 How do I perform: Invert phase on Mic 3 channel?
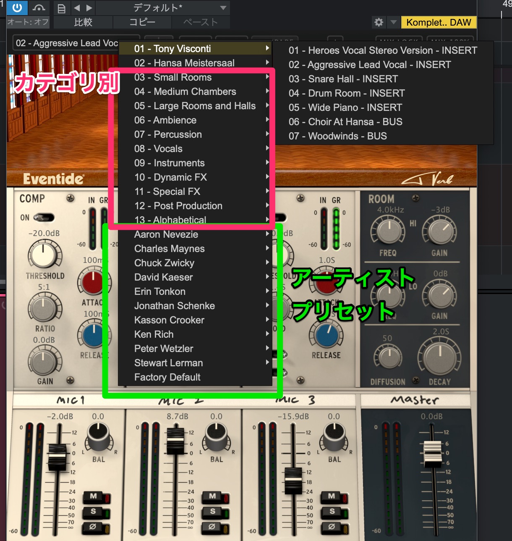click(332, 527)
